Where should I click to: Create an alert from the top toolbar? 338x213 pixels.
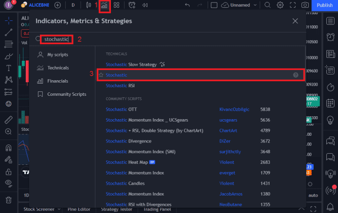click(132, 5)
